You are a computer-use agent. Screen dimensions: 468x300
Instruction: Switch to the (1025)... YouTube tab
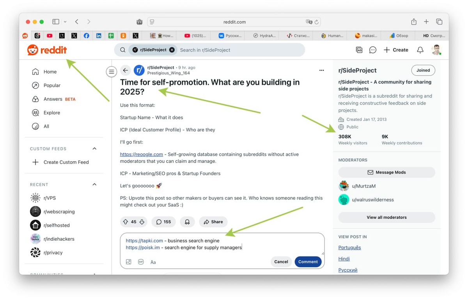point(195,36)
